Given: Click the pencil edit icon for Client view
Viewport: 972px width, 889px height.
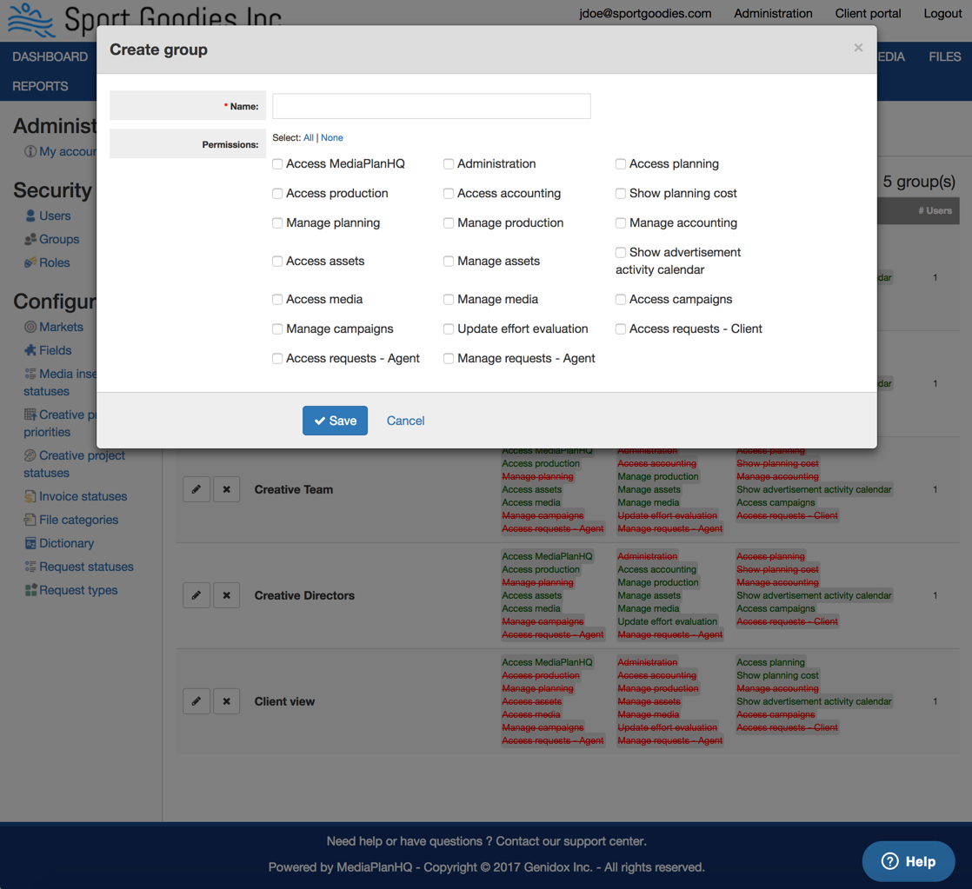Looking at the screenshot, I should (x=196, y=701).
